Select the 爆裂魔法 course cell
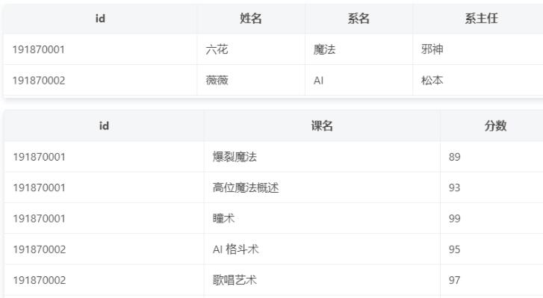This screenshot has height=298, width=543. coord(322,157)
